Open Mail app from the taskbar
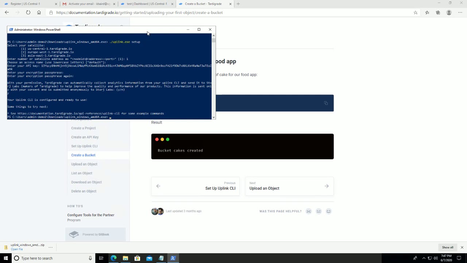 (149, 258)
